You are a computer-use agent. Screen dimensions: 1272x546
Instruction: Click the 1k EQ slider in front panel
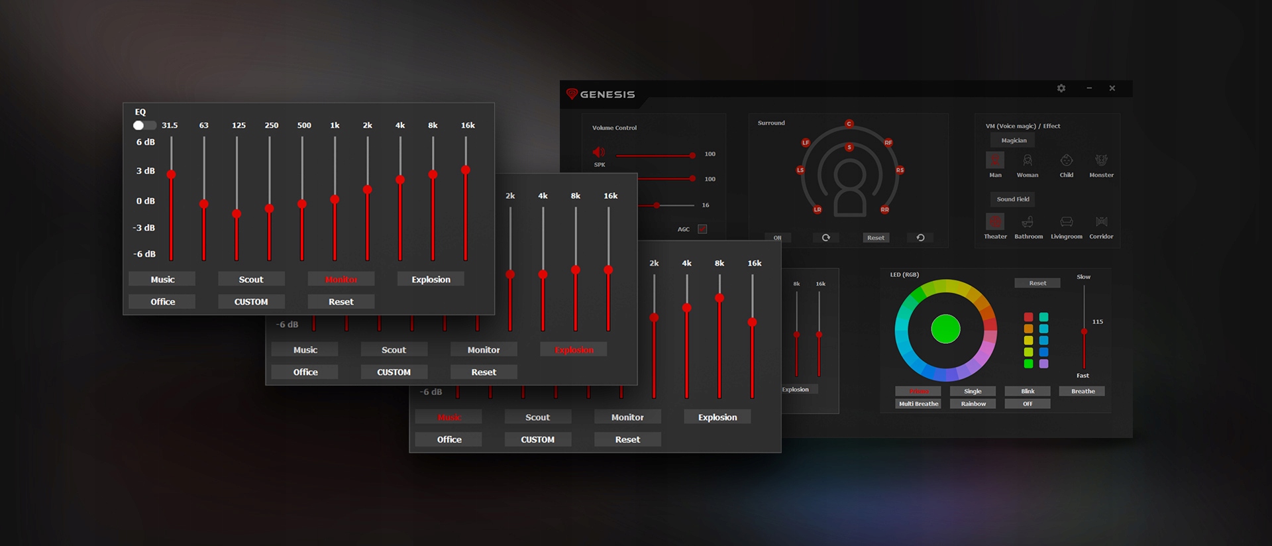coord(335,199)
